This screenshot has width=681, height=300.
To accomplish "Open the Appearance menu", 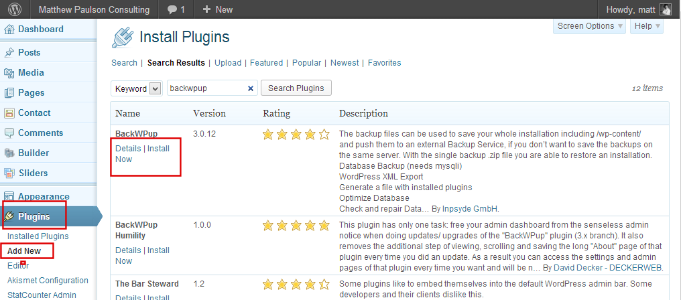I will tap(44, 196).
